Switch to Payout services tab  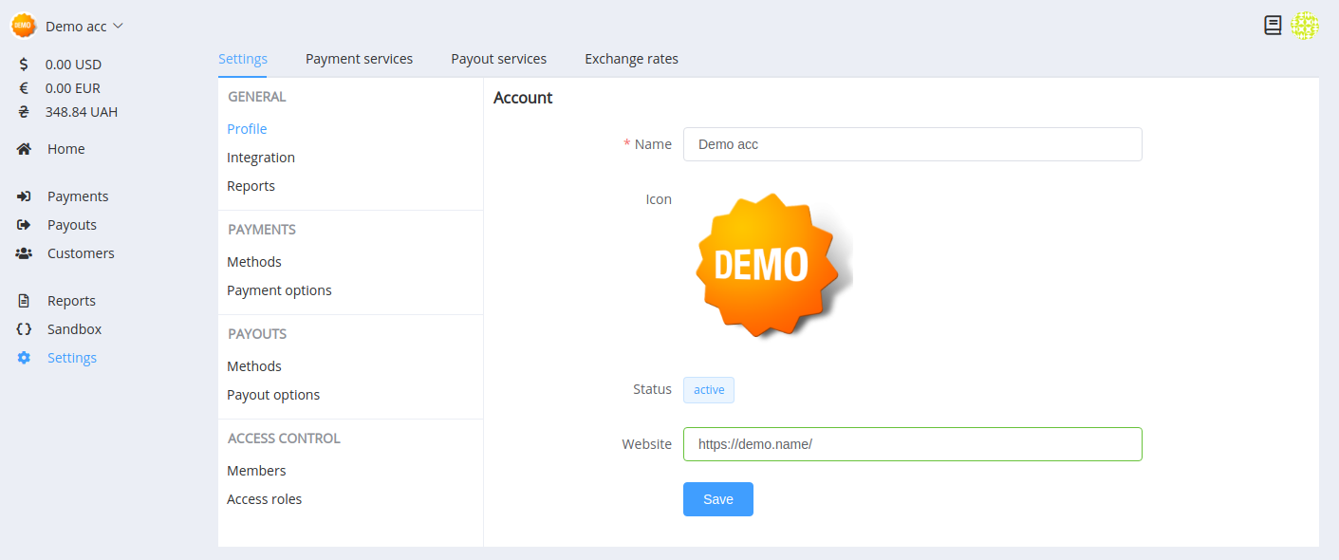[498, 59]
